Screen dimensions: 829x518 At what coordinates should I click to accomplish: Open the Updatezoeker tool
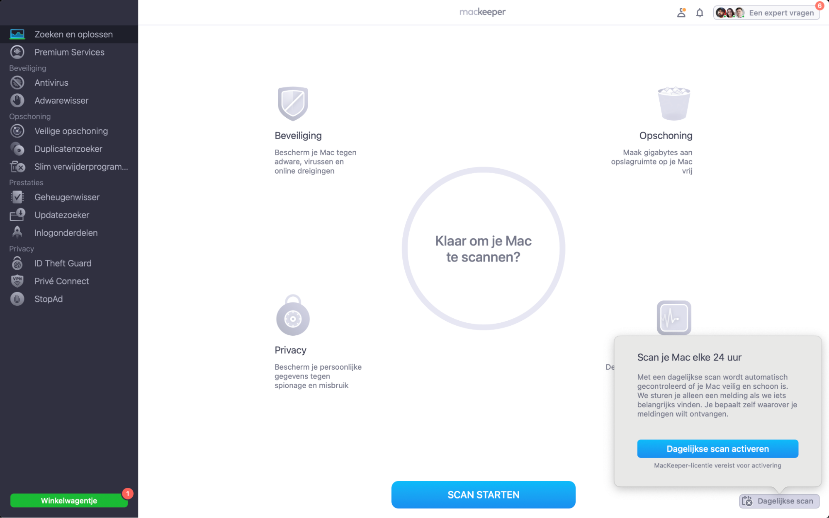point(62,215)
